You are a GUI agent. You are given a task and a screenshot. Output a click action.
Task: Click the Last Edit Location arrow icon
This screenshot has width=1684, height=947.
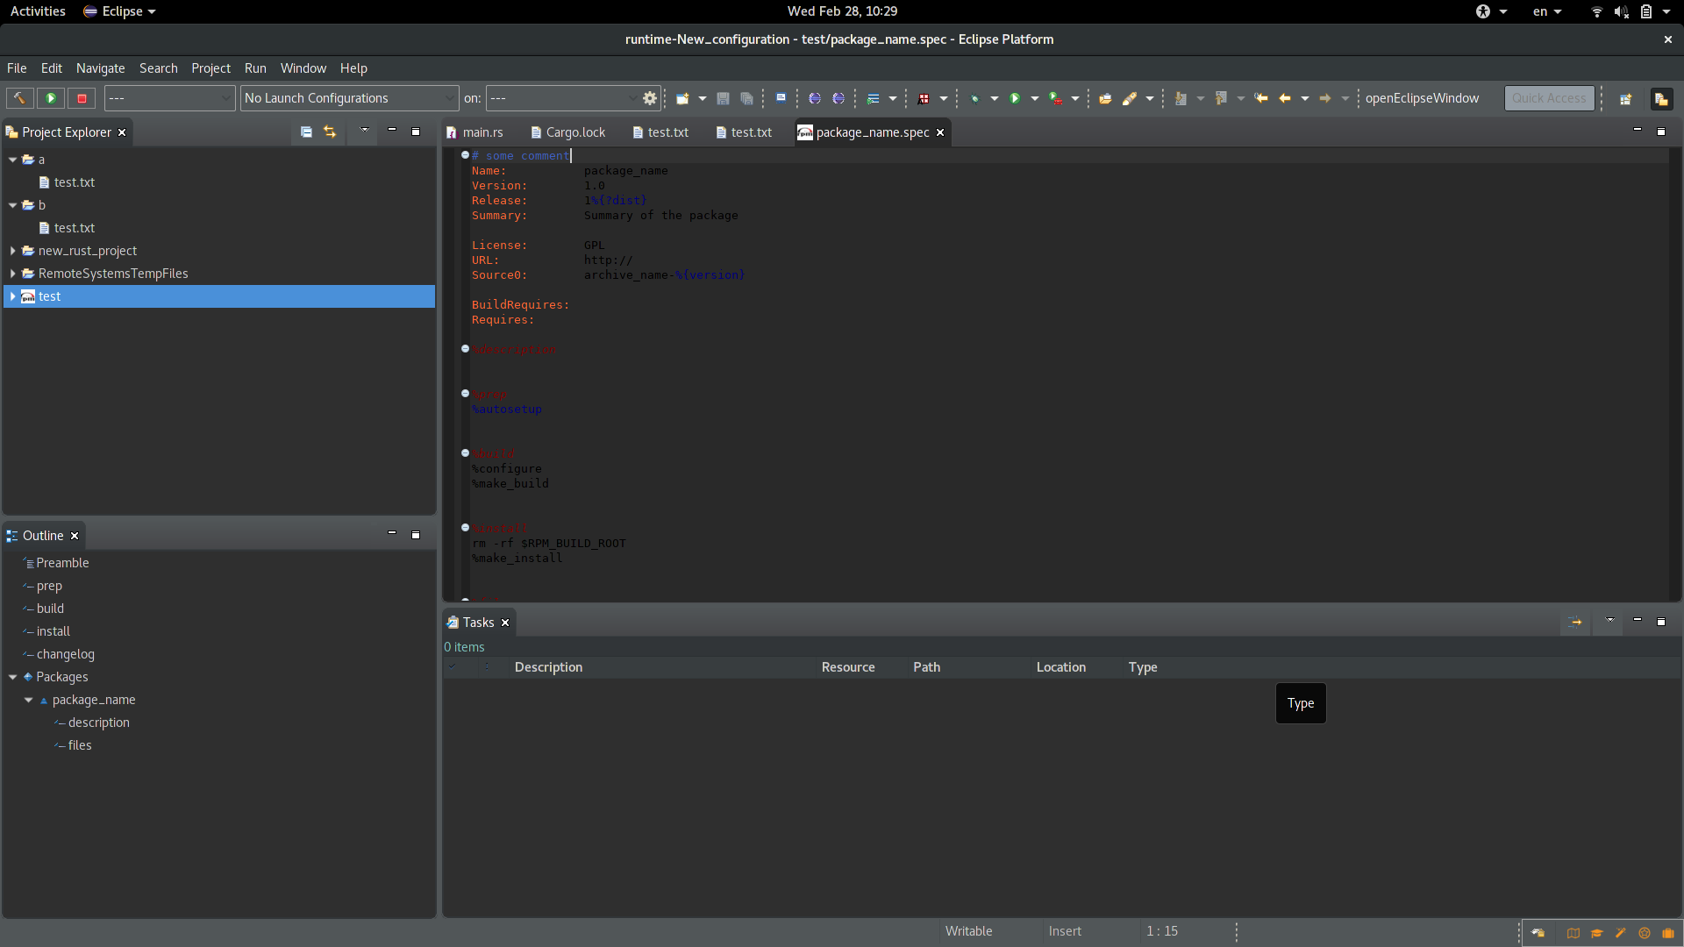(x=1261, y=98)
